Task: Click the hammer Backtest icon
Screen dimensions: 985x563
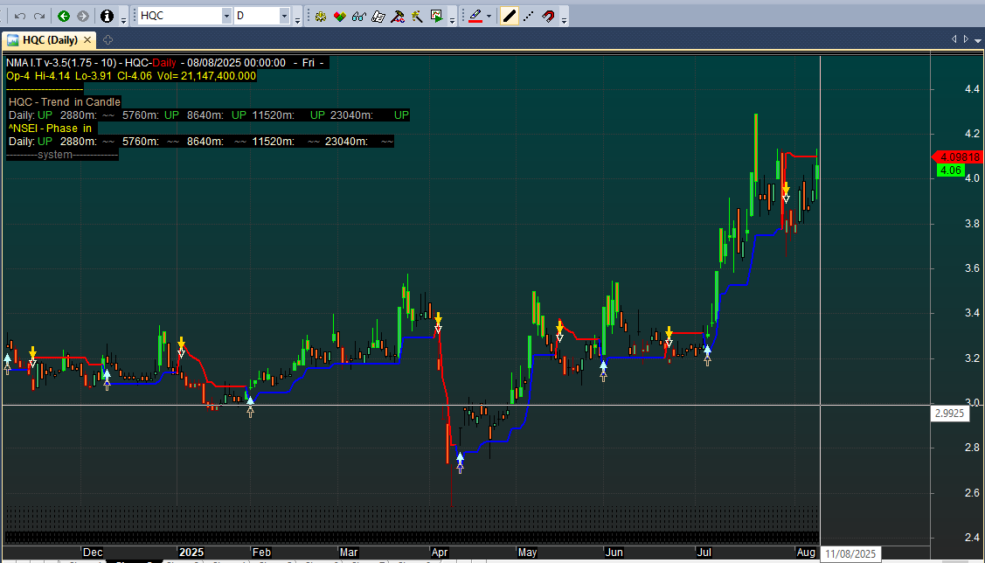Action: 398,17
